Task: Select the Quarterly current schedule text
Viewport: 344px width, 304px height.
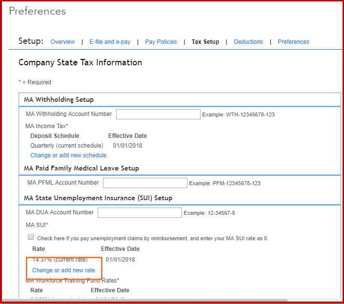Action: 67,145
